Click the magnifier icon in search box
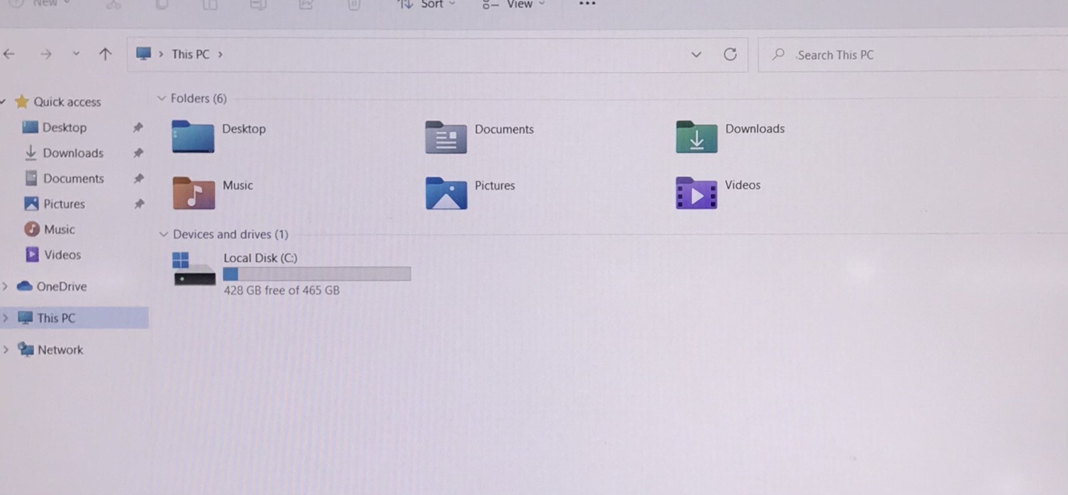Image resolution: width=1068 pixels, height=495 pixels. 778,54
